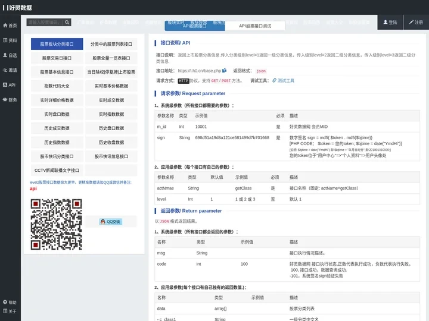
Task: Select 历史盘口数据
Action: point(111,128)
